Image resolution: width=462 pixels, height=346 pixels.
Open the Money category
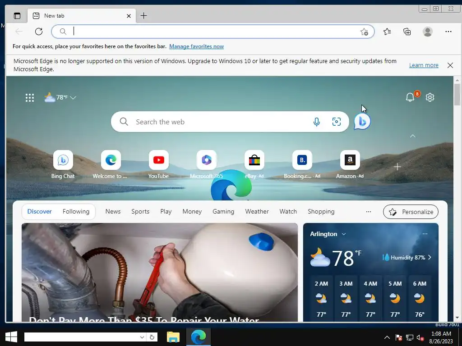[192, 212]
